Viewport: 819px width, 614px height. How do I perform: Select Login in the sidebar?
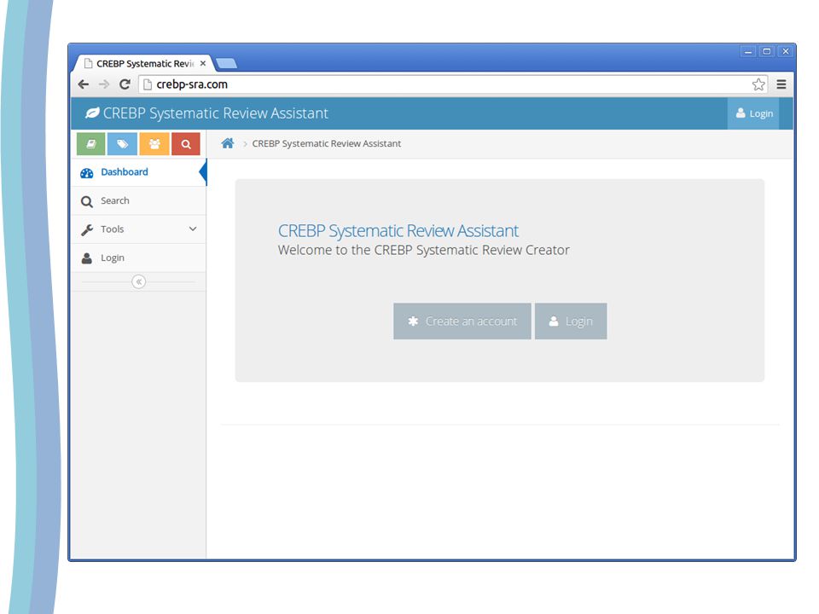[x=138, y=258]
